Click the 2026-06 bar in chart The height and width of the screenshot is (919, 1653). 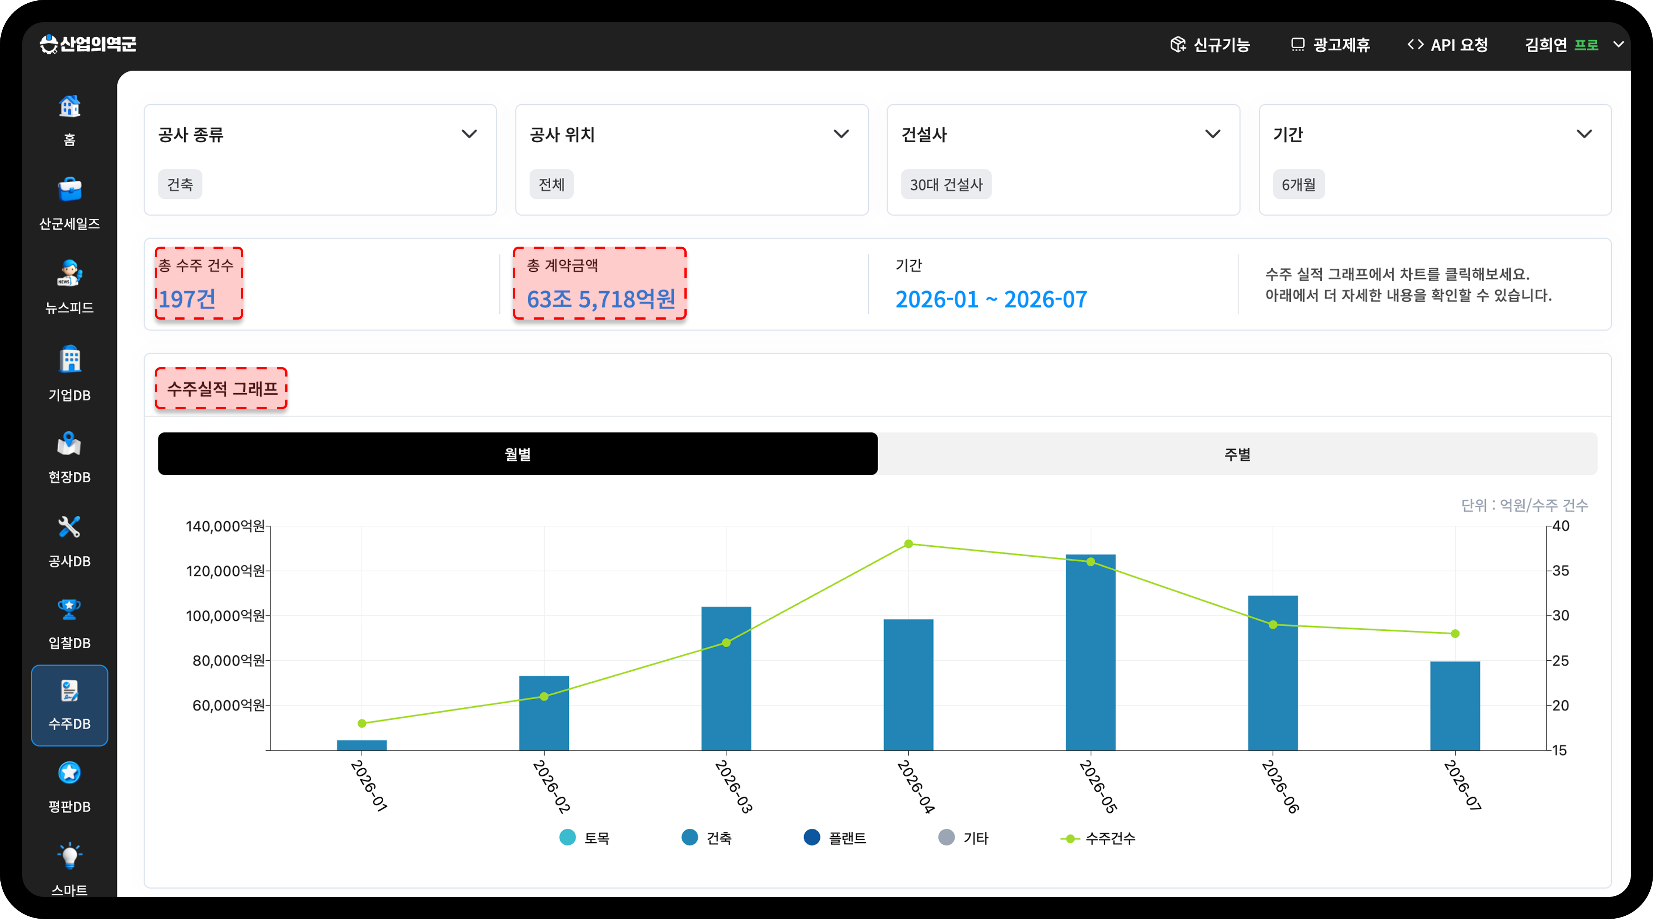tap(1273, 672)
